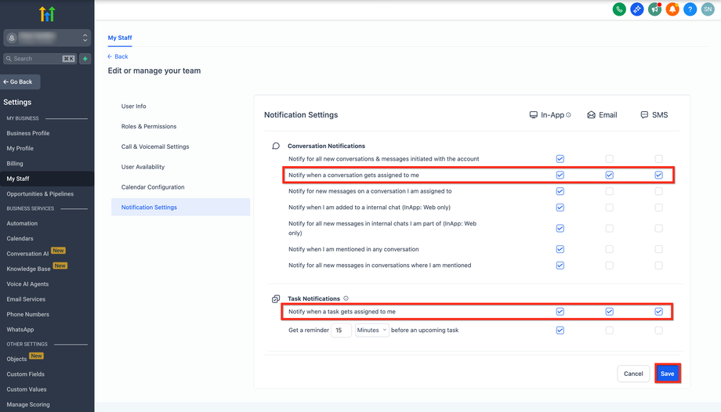Click the green phone dialer icon
The height and width of the screenshot is (412, 721).
[619, 9]
